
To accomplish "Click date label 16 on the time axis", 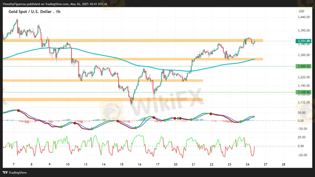I will [x=139, y=164].
